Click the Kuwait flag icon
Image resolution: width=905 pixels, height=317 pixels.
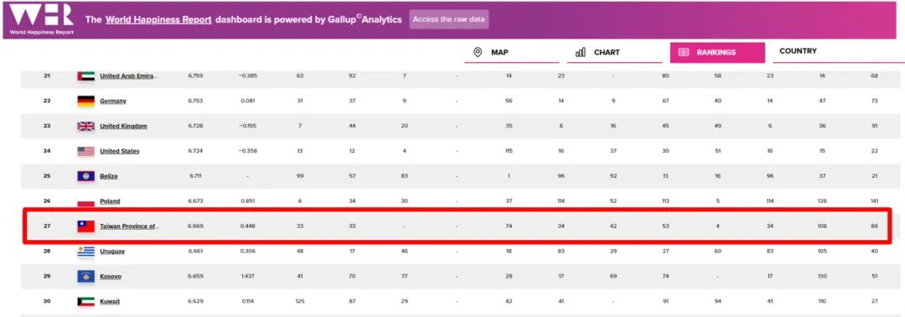pos(85,301)
